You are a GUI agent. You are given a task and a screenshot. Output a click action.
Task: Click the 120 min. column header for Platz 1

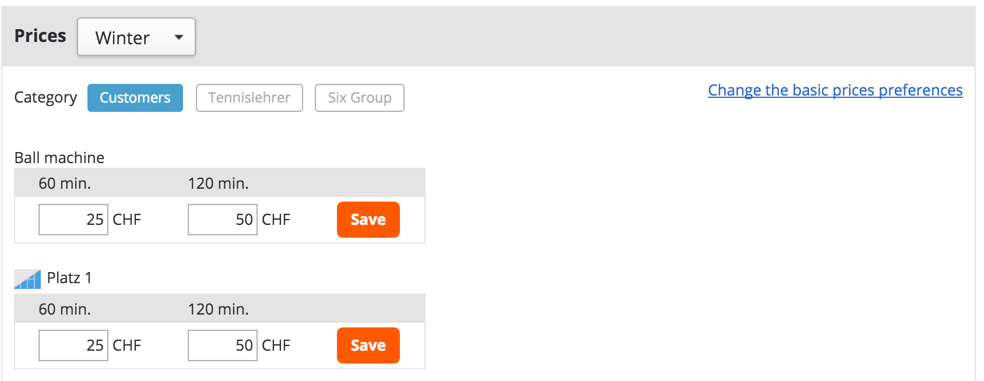click(217, 309)
